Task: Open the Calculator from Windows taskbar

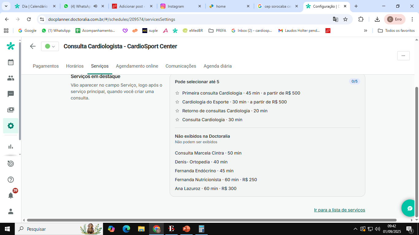Action: point(202,229)
